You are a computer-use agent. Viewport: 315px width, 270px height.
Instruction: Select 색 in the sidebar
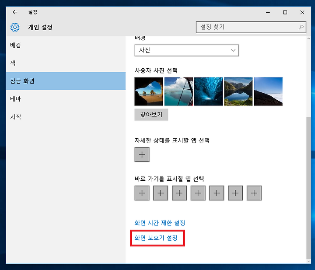66,63
